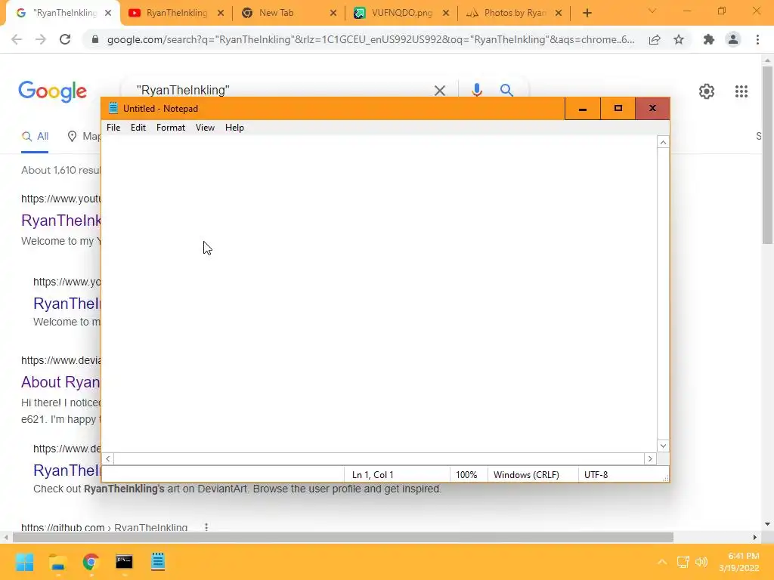Click inside the Notepad text area
Image resolution: width=774 pixels, height=580 pixels.
tap(379, 294)
